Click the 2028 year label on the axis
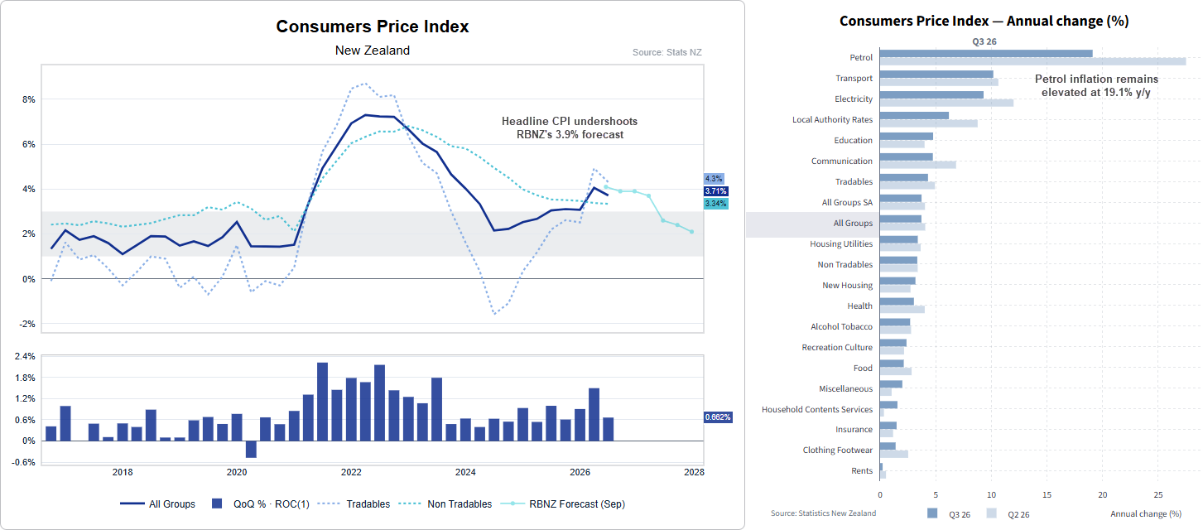Viewport: 1203px width, 530px height. click(694, 472)
